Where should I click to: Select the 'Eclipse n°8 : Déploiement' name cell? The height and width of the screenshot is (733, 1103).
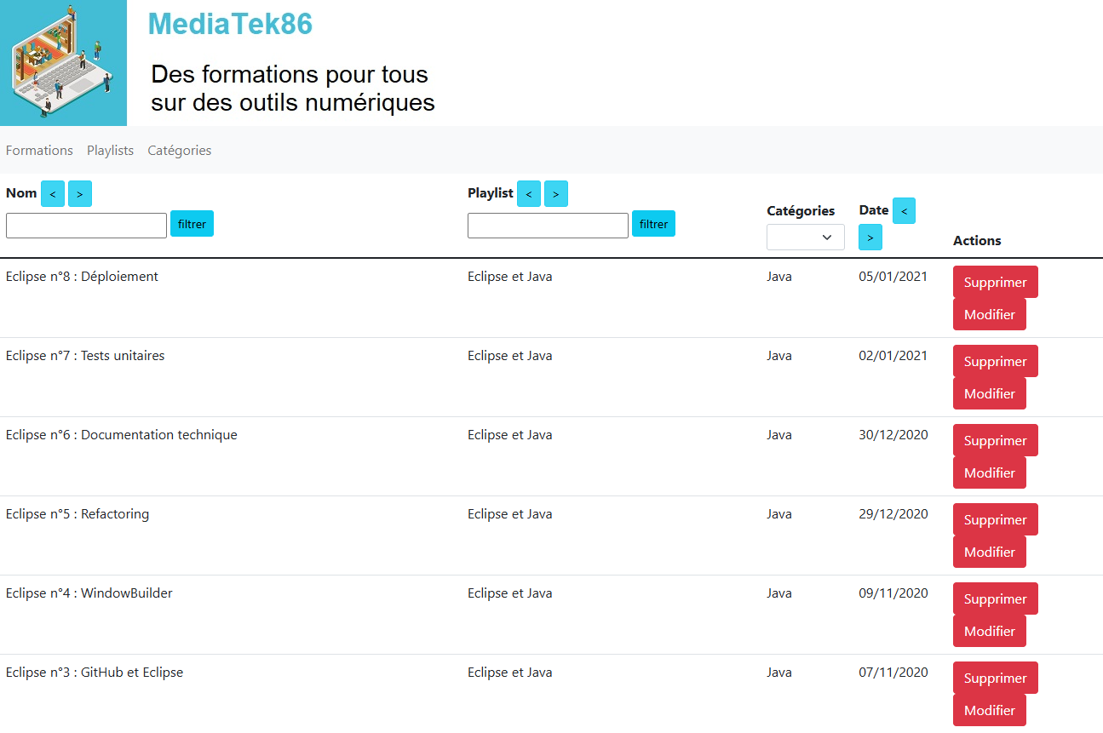coord(82,277)
